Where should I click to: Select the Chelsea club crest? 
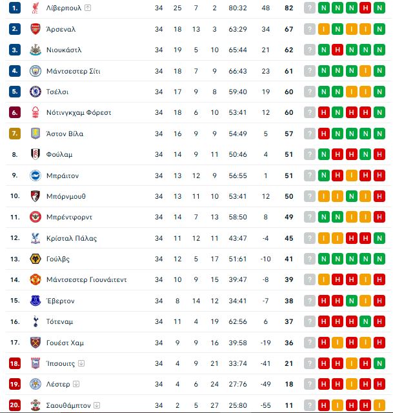point(35,92)
